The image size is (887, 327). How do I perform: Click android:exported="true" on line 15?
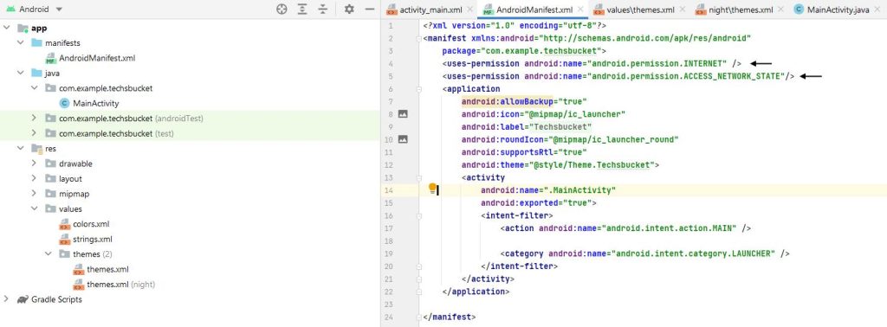coord(536,202)
